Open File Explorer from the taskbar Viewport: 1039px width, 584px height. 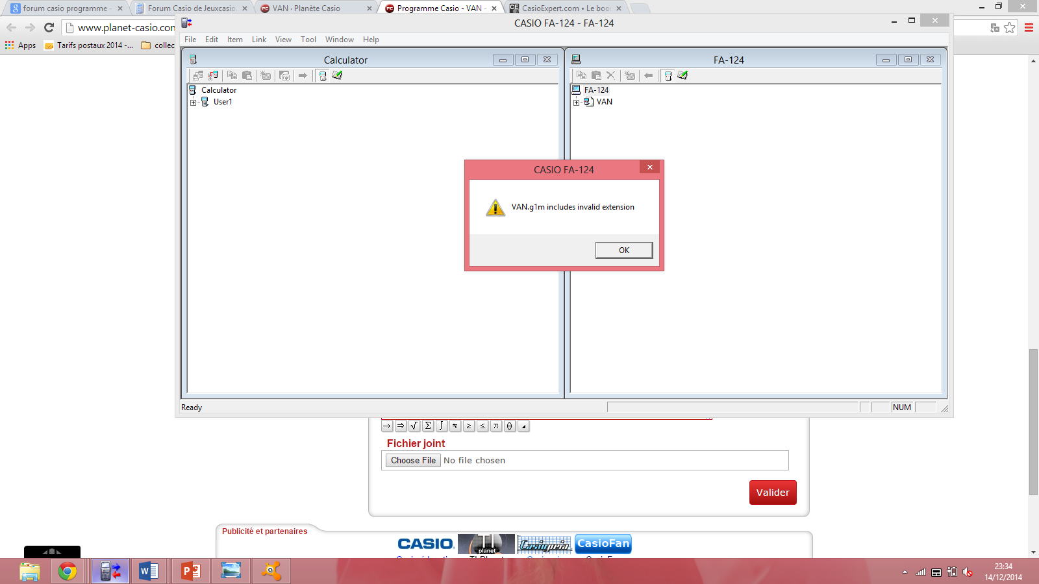pos(30,572)
